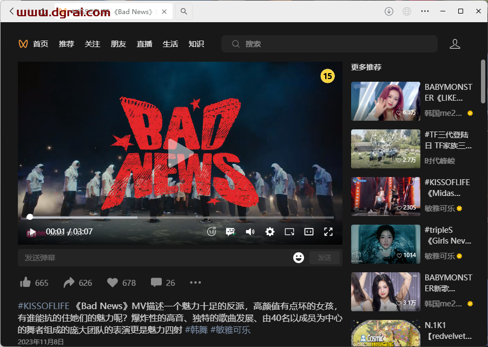Open the BABYMONSTER新歌 video thumbnail
The width and height of the screenshot is (488, 347).
(x=386, y=292)
